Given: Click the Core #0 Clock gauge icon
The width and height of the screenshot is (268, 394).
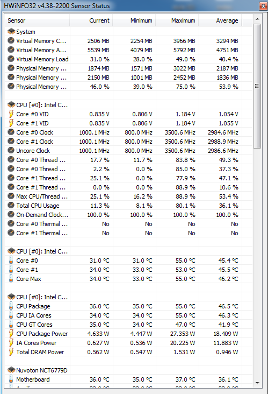Looking at the screenshot, I should (11, 132).
